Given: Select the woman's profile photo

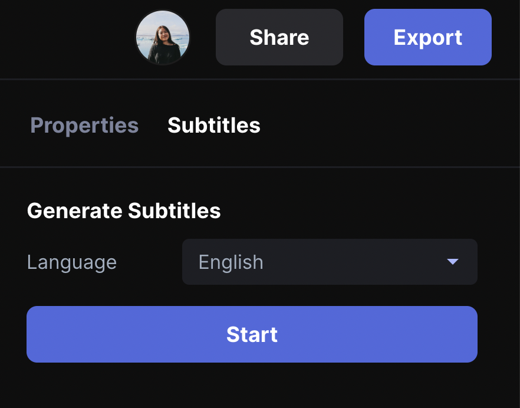Looking at the screenshot, I should [163, 37].
